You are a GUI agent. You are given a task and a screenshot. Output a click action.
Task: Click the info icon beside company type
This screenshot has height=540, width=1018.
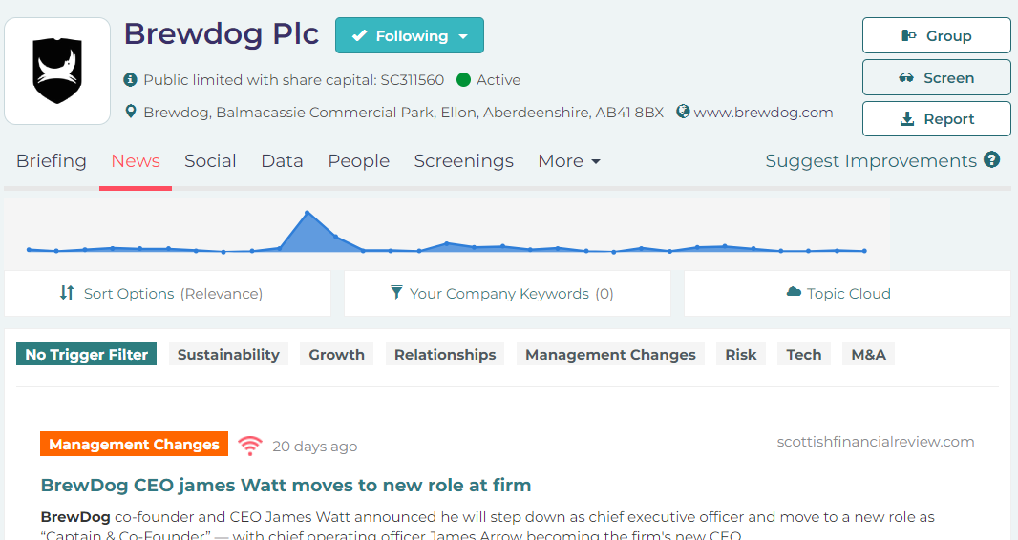[x=131, y=80]
